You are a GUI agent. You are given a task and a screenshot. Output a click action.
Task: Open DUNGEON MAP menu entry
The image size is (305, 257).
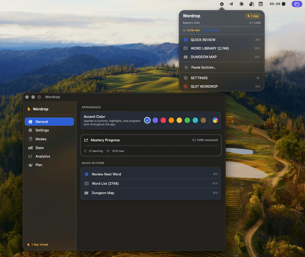pos(222,57)
